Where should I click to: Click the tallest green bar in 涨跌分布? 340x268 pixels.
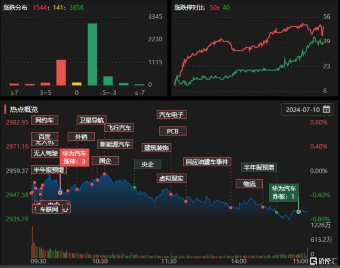pos(92,55)
